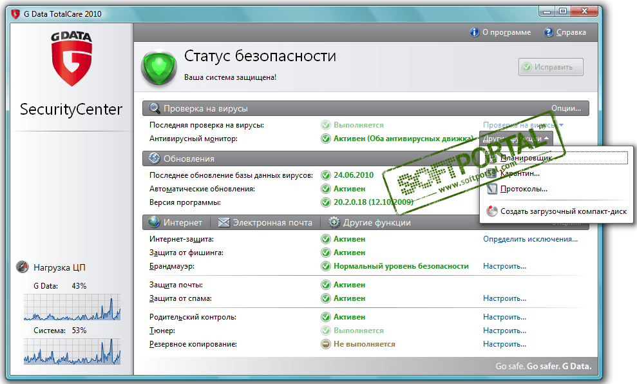
Task: Click the CPU gauge icon beside Нагрузка ЦП
Action: pos(22,267)
